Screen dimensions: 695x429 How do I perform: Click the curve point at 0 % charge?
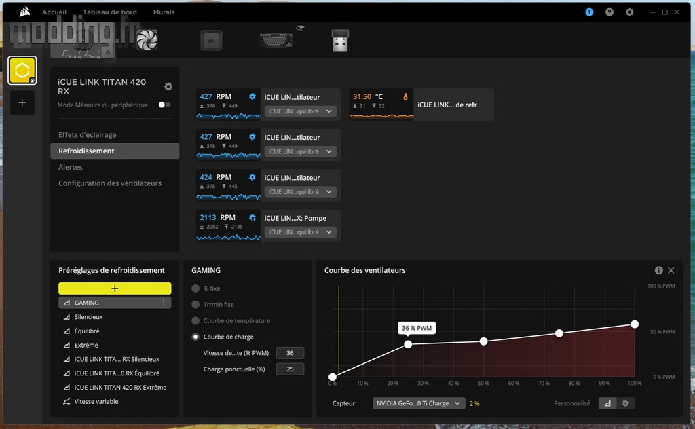333,377
